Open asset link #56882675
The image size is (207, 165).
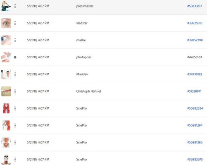pos(195,160)
